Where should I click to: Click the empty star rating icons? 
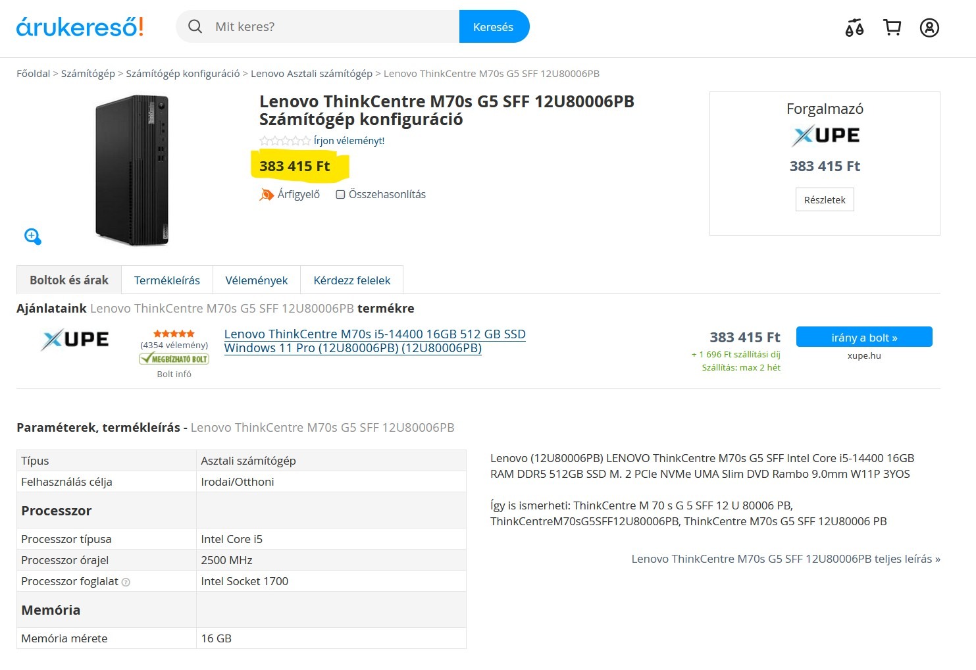pyautogui.click(x=285, y=140)
